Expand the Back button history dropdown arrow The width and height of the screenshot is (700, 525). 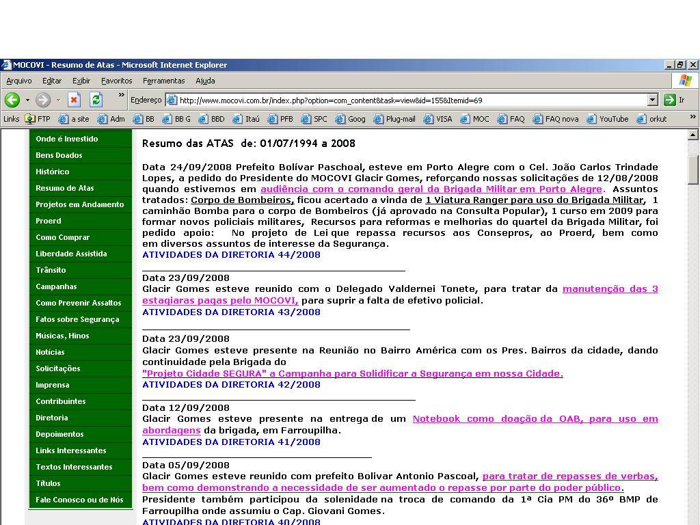[27, 100]
